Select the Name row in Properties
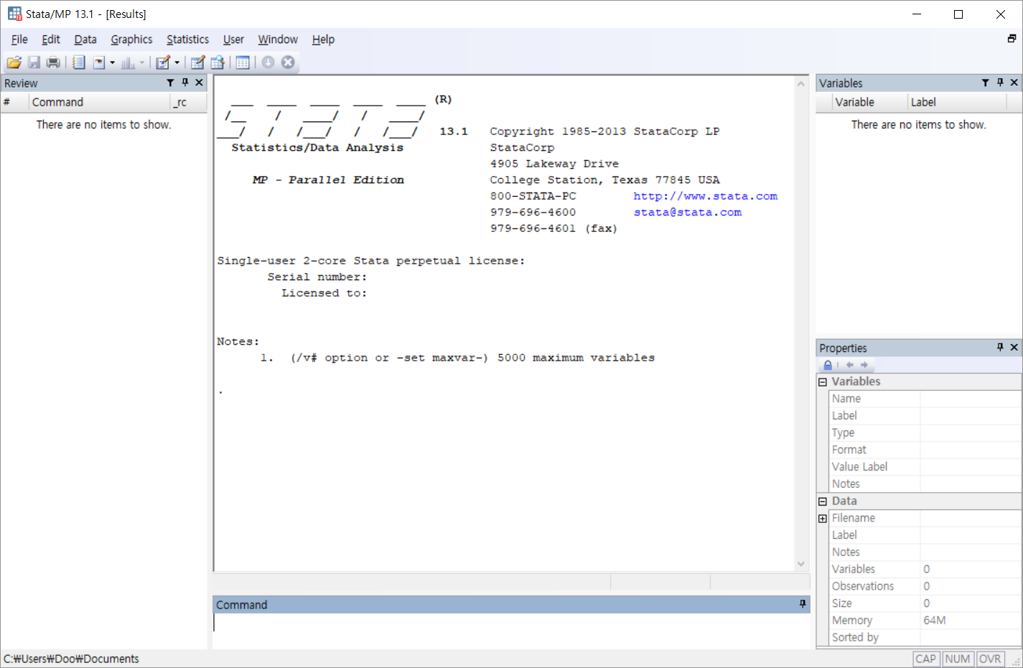1023x668 pixels. click(x=925, y=399)
